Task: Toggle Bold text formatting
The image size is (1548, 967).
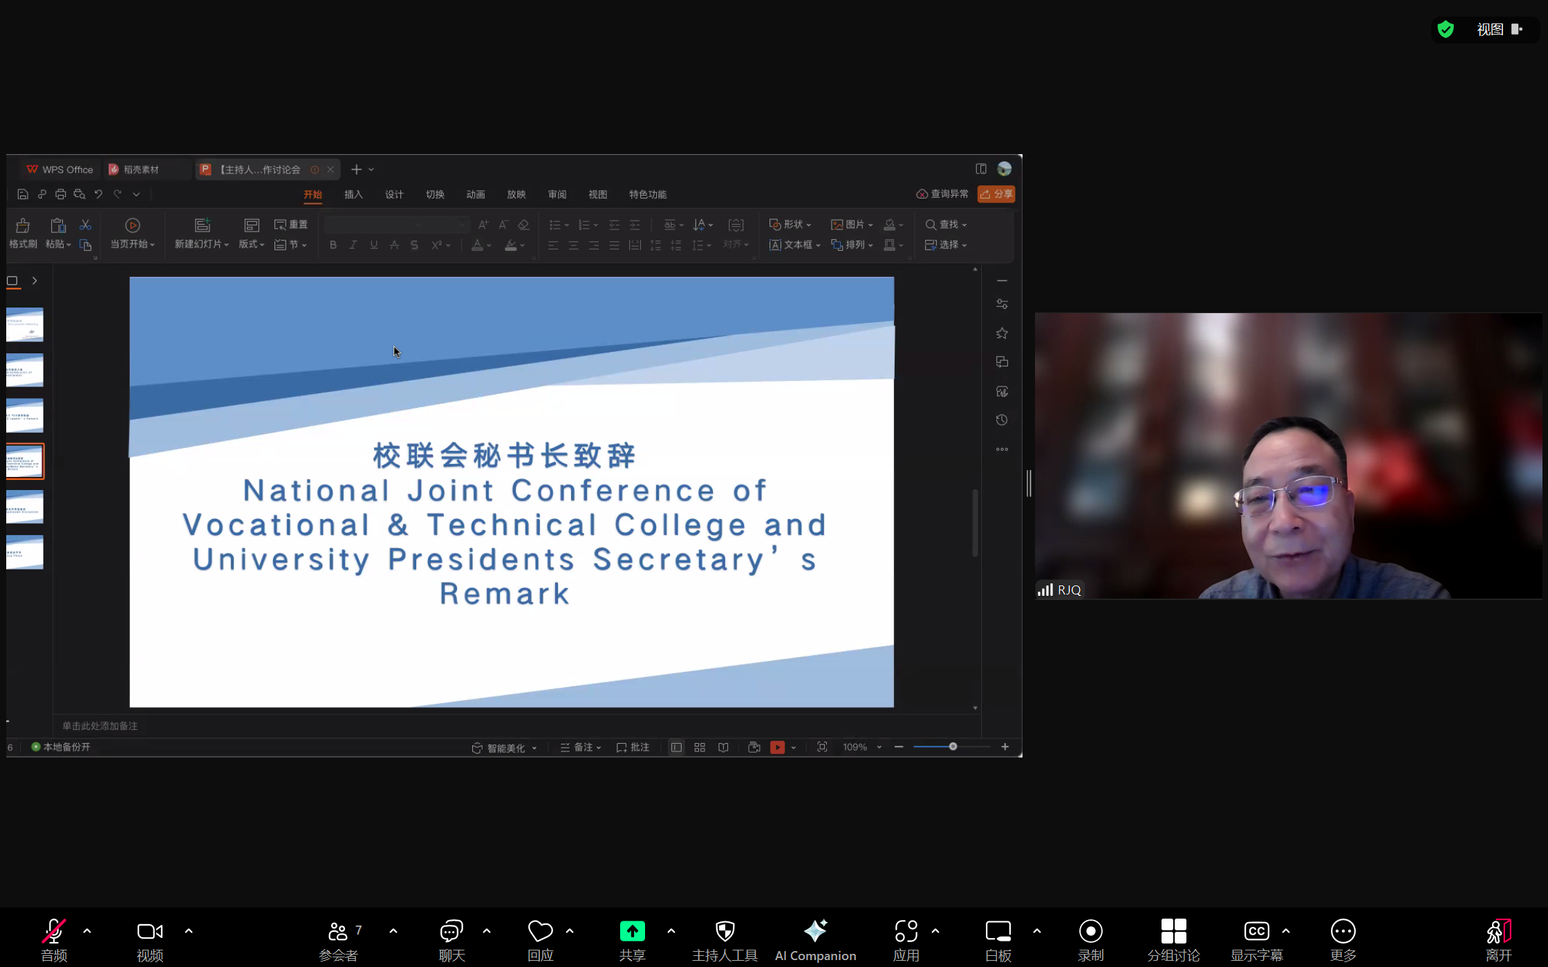Action: (x=333, y=245)
